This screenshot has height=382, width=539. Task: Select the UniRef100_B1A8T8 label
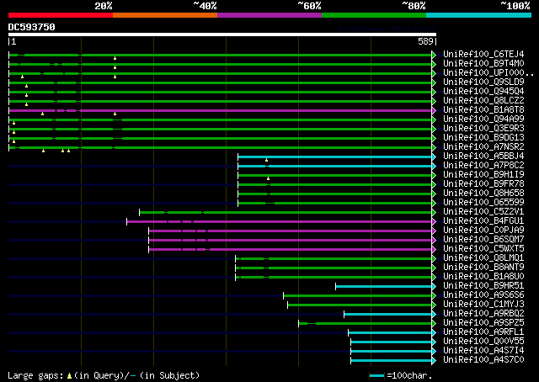483,110
